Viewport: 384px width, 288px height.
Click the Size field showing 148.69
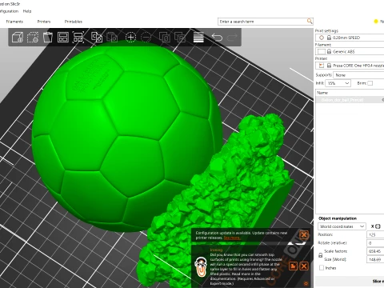(x=375, y=259)
